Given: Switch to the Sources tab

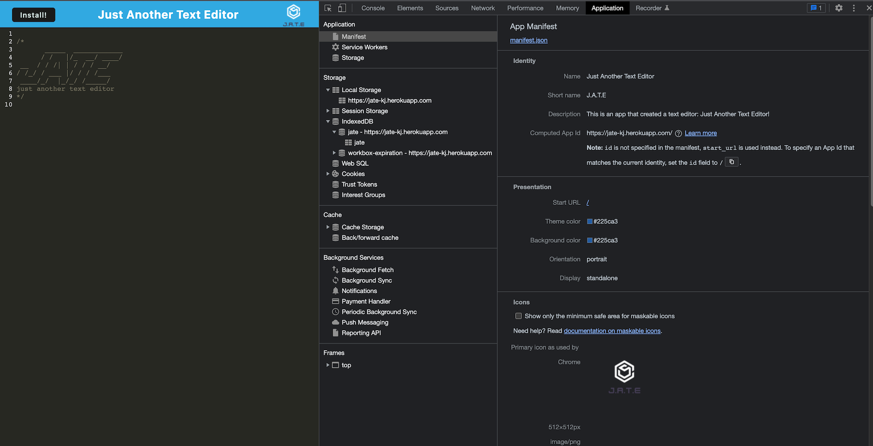Looking at the screenshot, I should point(447,8).
